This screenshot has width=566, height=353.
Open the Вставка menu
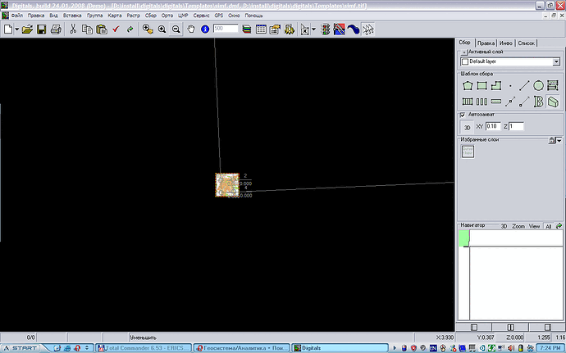tap(72, 16)
